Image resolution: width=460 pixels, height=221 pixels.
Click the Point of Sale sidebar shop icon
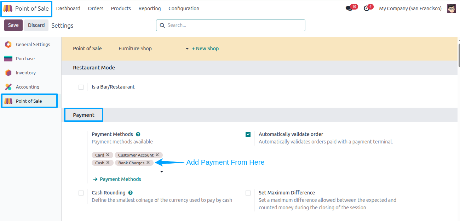tap(8, 101)
